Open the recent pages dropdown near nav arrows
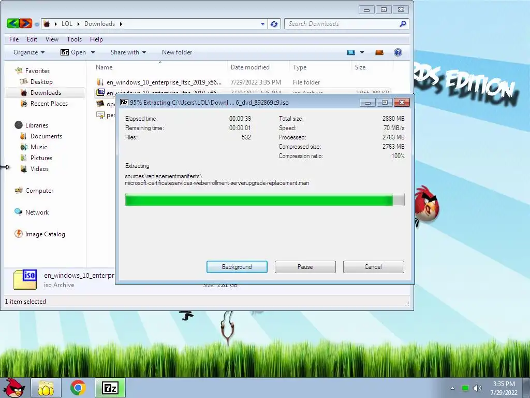Image resolution: width=530 pixels, height=398 pixels. pos(37,24)
